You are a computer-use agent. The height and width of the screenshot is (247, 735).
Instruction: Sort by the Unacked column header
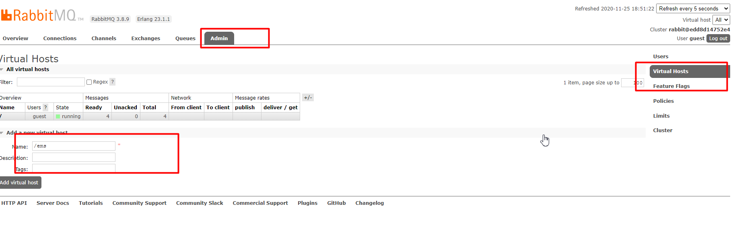pos(126,108)
